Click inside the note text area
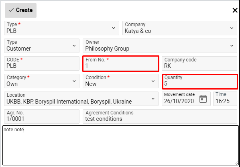 pos(121,145)
